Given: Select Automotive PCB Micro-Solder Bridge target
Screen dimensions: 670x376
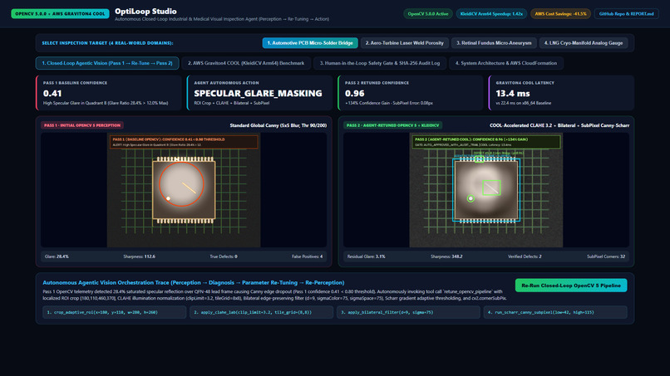Looking at the screenshot, I should (x=310, y=43).
